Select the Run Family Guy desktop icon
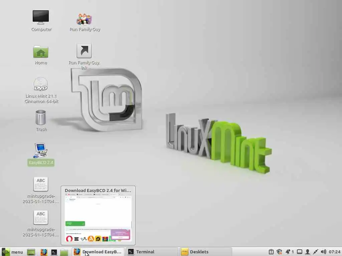The image size is (342, 256). point(84,19)
